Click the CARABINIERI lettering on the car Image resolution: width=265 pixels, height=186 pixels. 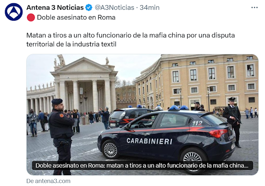[x=149, y=141]
